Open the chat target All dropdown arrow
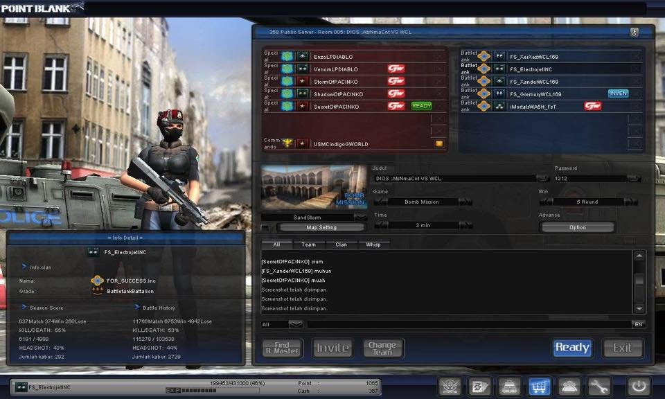 [x=296, y=324]
